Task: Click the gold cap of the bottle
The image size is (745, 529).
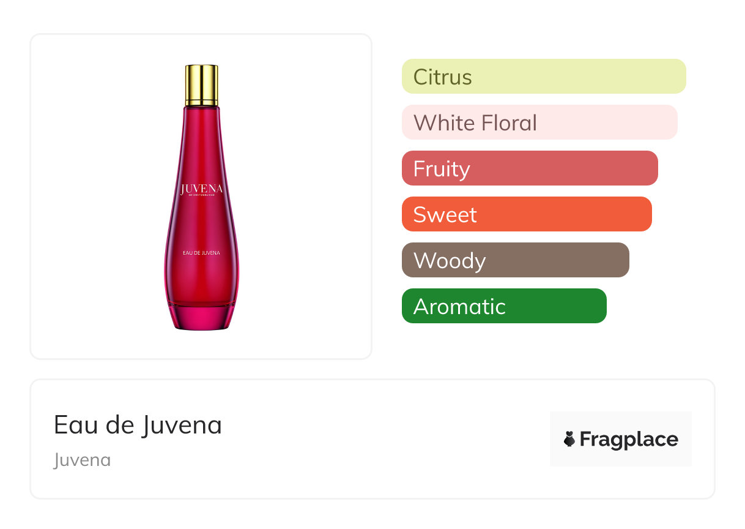Action: 201,84
